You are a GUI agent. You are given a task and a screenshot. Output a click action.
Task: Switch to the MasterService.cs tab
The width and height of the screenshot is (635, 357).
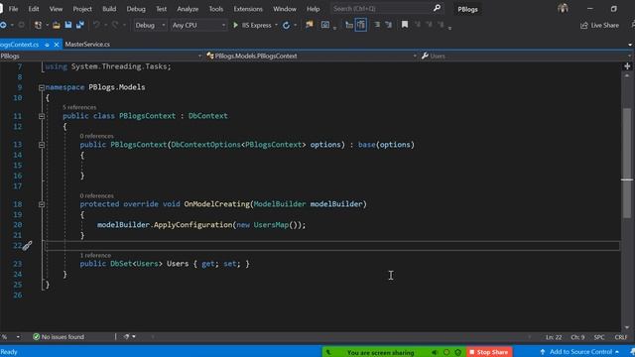[87, 44]
